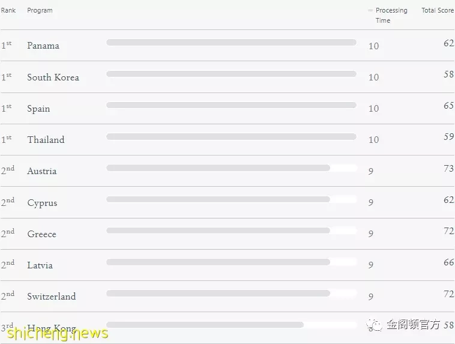Click the Total Score column header
This screenshot has height=344, width=455.
pyautogui.click(x=438, y=10)
